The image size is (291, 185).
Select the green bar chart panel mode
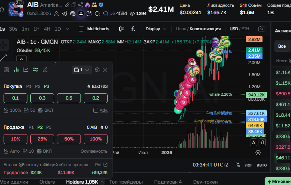click(x=16, y=70)
